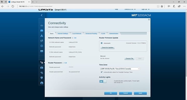187x100 pixels.
Task: Click the Current Version 1.0.4.175663 text
Action: [136, 43]
